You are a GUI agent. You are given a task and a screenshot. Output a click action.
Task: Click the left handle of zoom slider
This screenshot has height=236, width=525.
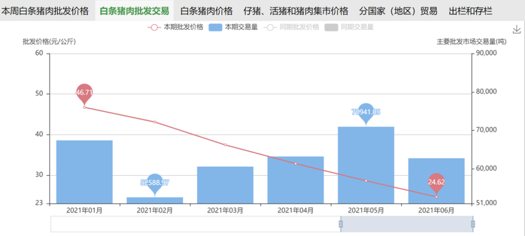click(341, 224)
